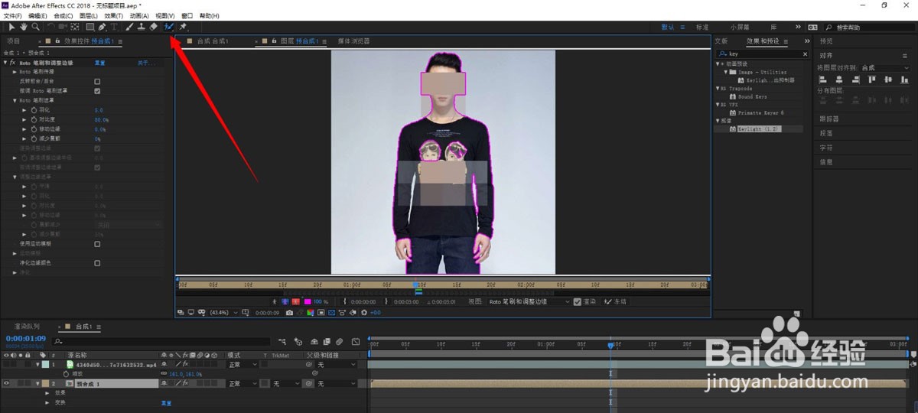Open layer 2 parent 无 dropdown
918x413 pixels.
(335, 383)
